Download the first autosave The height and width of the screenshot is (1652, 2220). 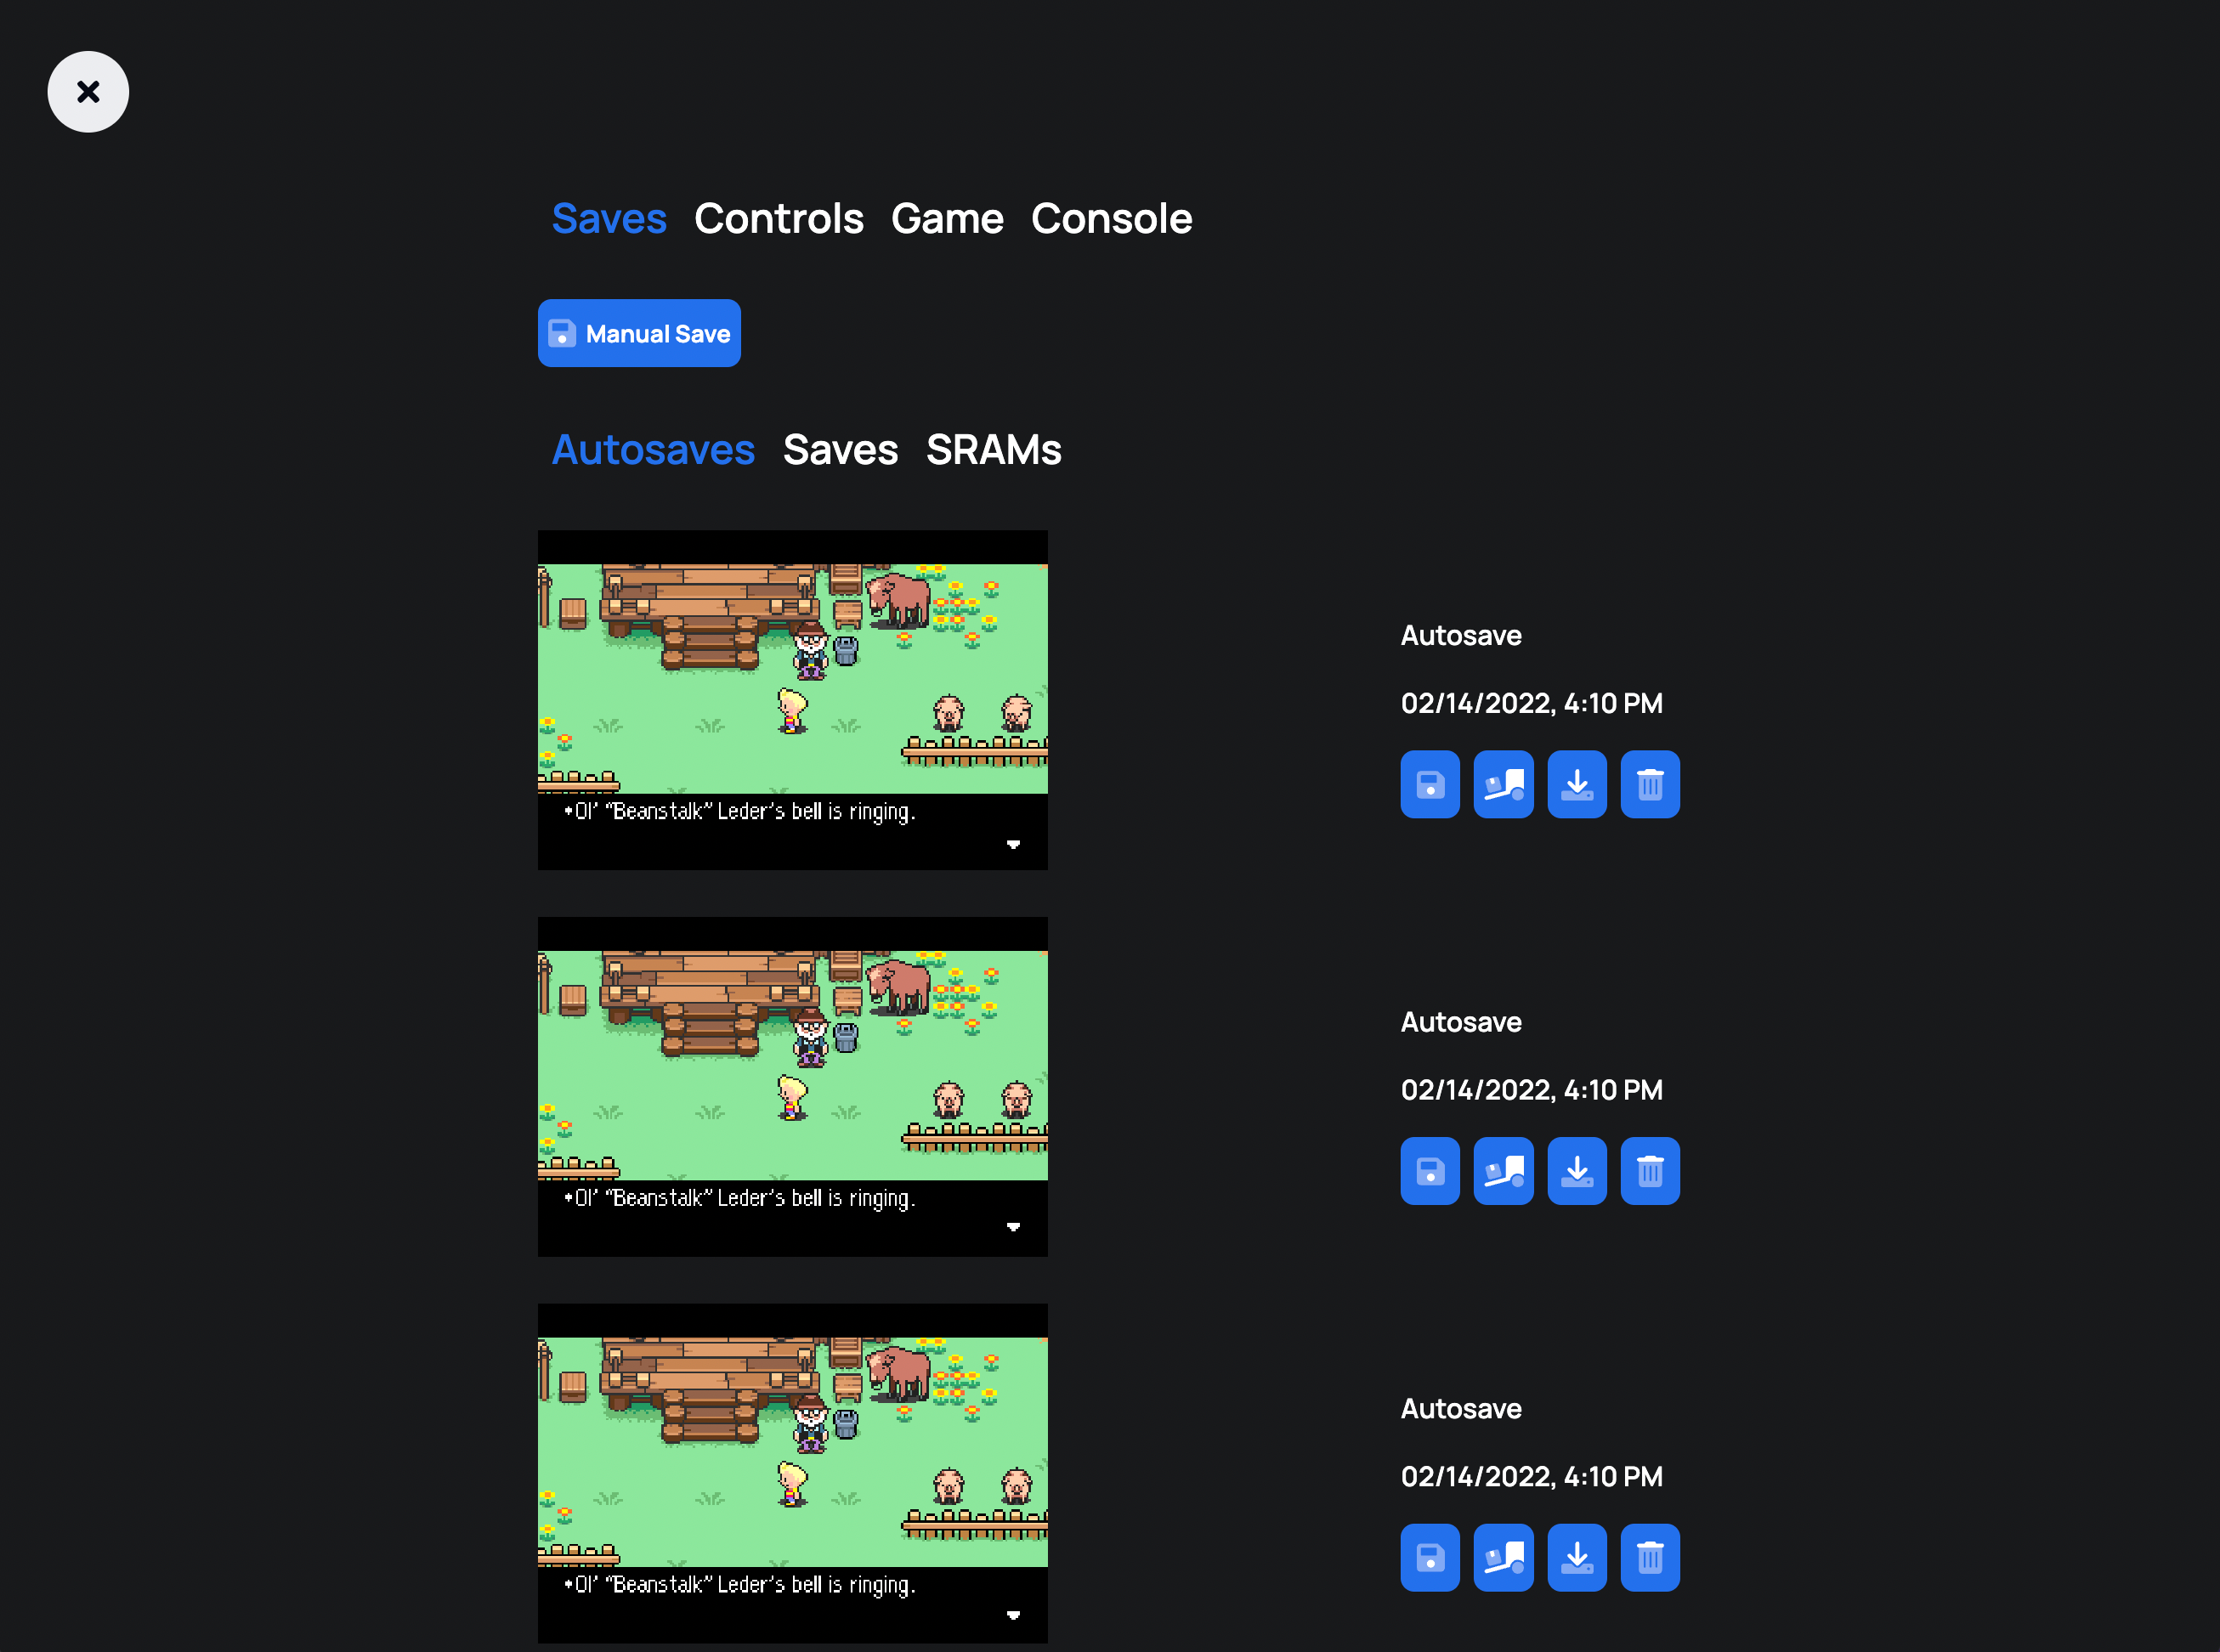click(1577, 784)
